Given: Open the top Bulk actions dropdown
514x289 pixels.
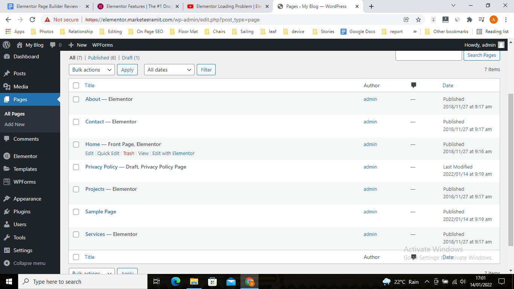Looking at the screenshot, I should [92, 70].
